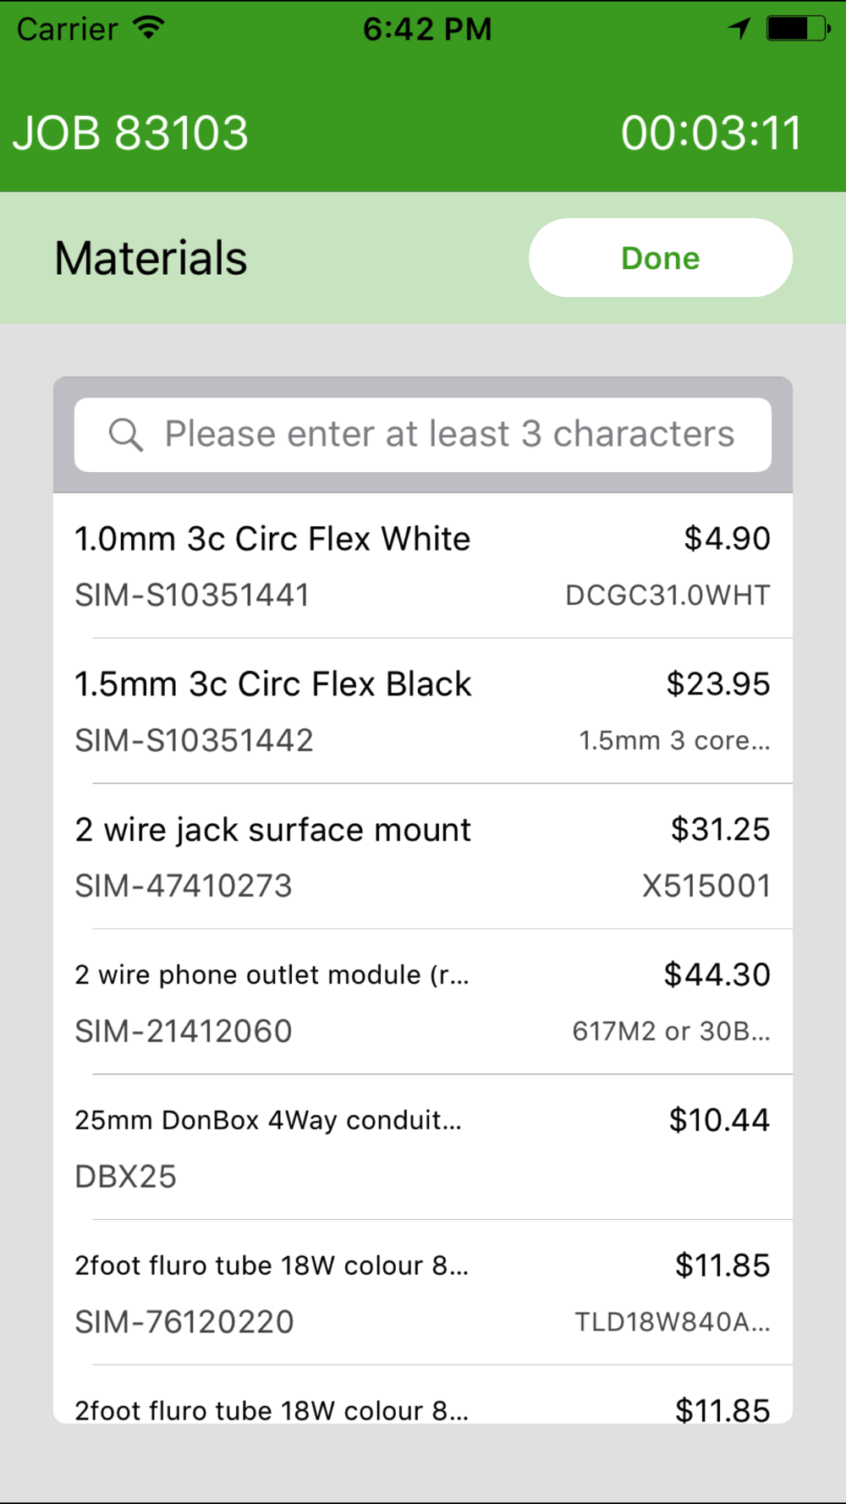
Task: Choose fluro tube item SIM-76120220
Action: (423, 1293)
